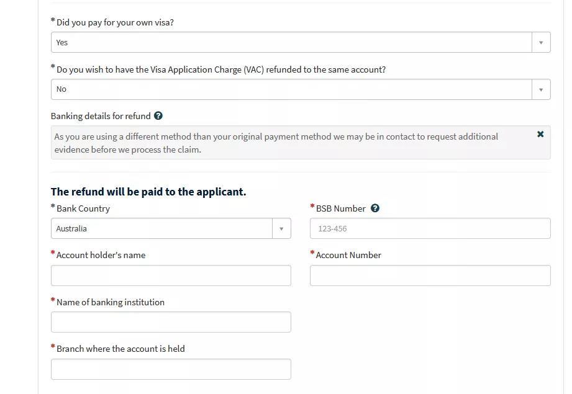The width and height of the screenshot is (572, 394).
Task: Focus the Name of banking institution field
Action: [171, 322]
